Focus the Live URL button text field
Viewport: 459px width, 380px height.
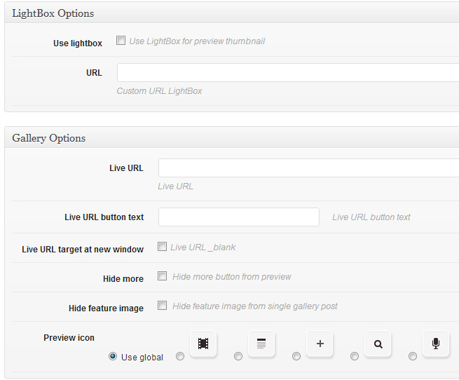point(239,217)
